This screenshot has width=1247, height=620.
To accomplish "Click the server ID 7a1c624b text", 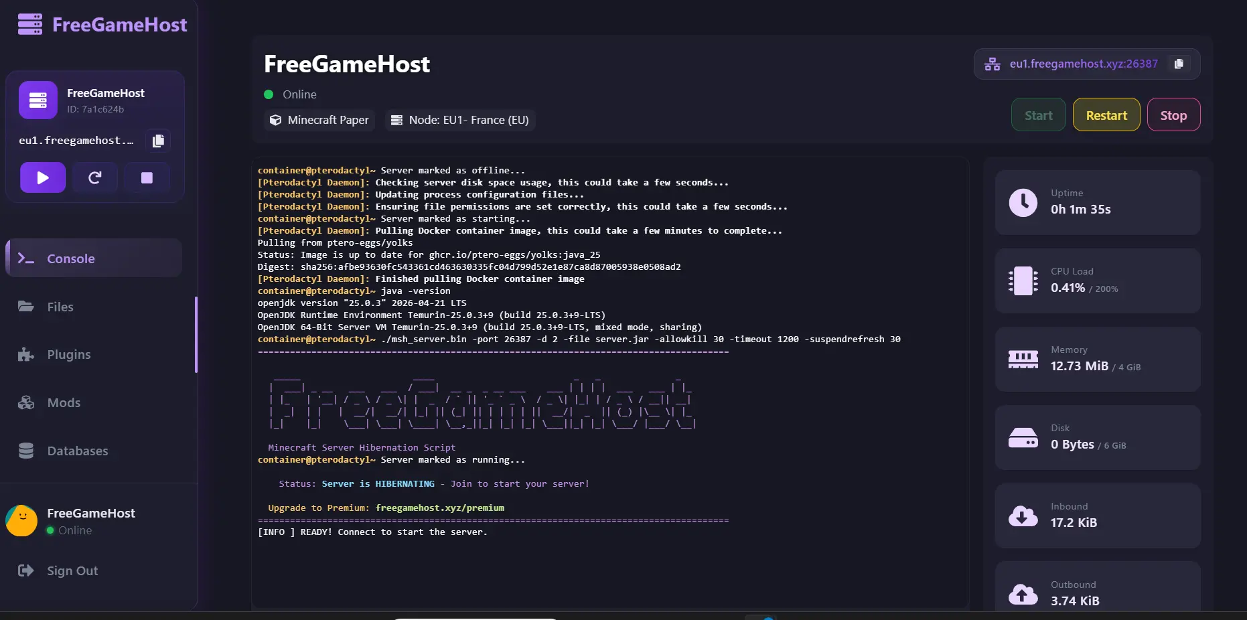I will coord(95,109).
